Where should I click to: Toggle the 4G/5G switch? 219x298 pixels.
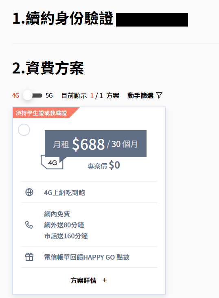(x=33, y=96)
